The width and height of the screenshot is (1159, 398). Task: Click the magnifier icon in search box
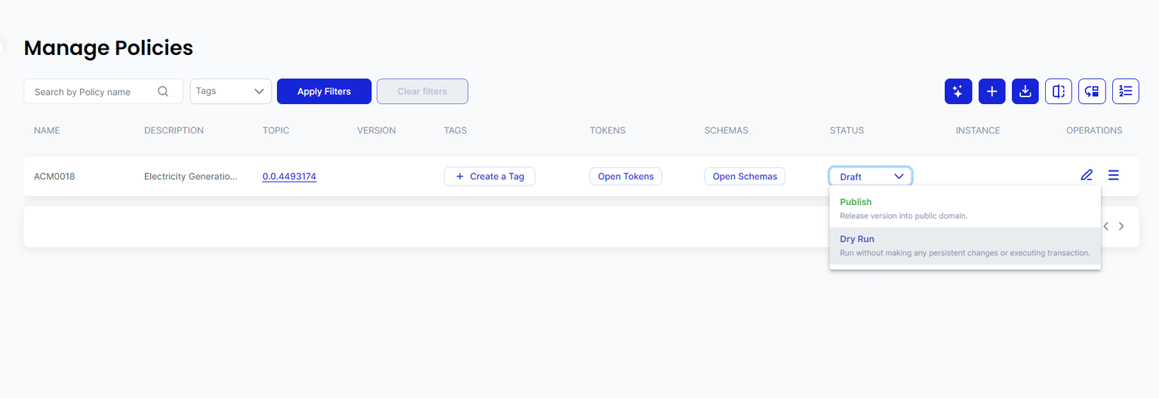point(163,91)
